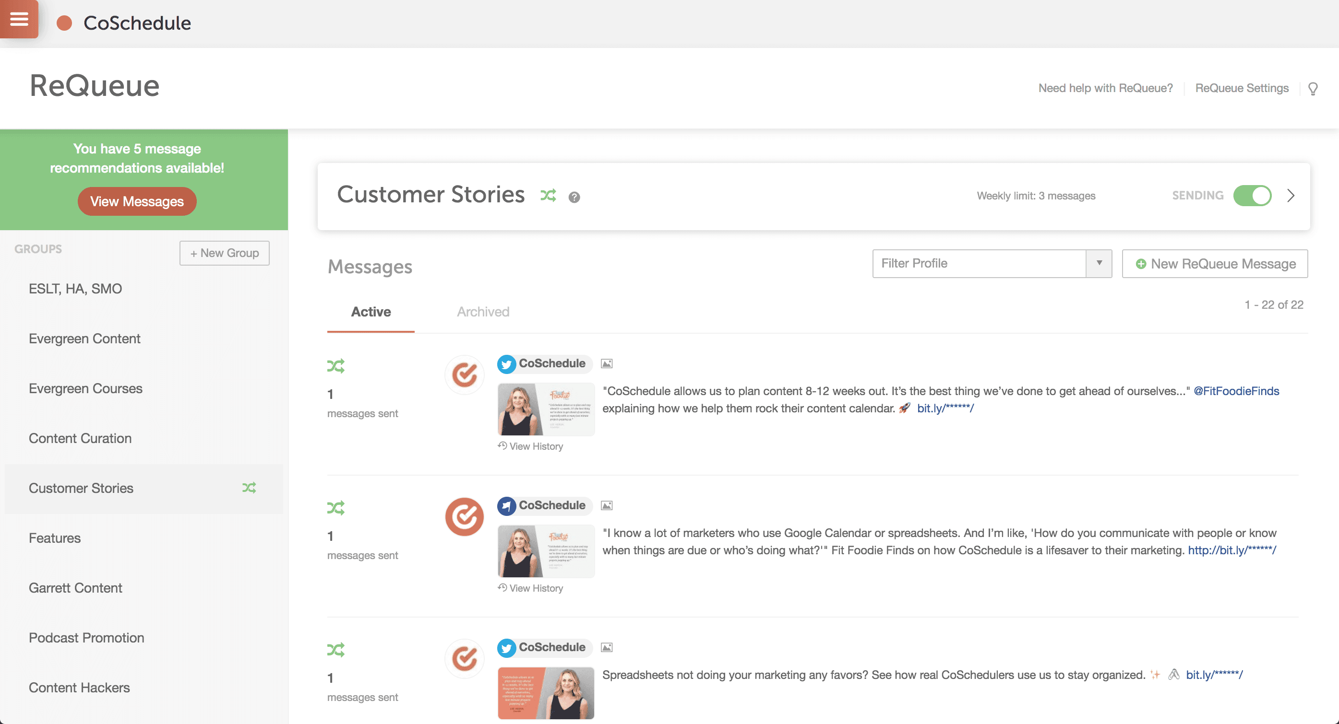Image resolution: width=1339 pixels, height=724 pixels.
Task: Open bit.ly link in Spreadsheets message
Action: 1214,675
